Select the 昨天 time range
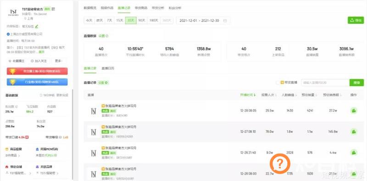367x181 pixels. pos(100,21)
